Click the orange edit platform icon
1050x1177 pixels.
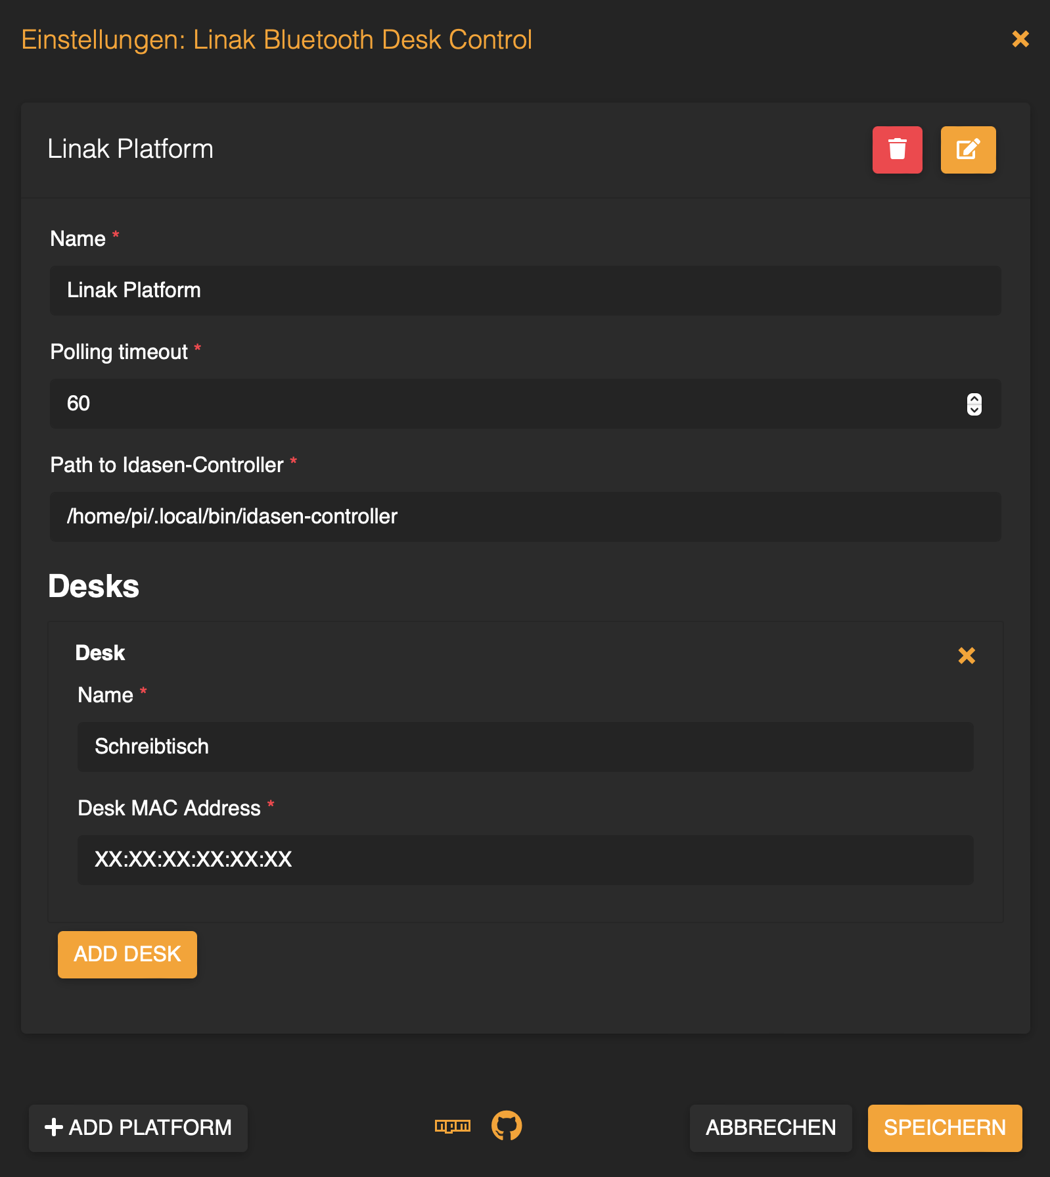tap(968, 150)
